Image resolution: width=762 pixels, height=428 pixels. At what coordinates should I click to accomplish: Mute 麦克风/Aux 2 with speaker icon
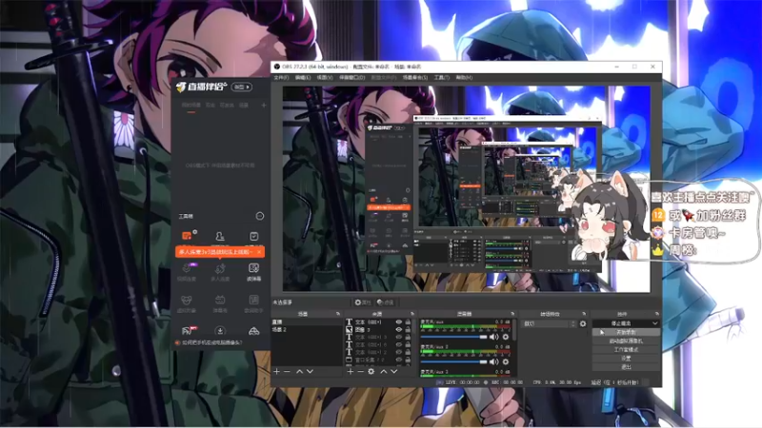coord(494,361)
